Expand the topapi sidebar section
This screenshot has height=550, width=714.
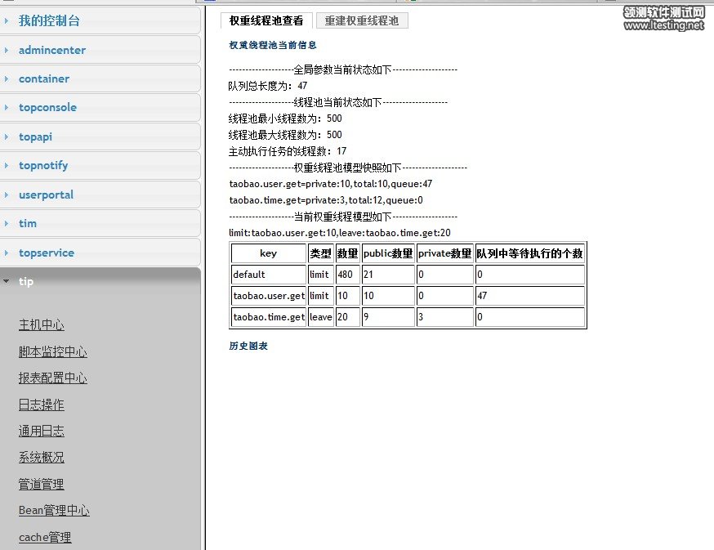coord(35,136)
